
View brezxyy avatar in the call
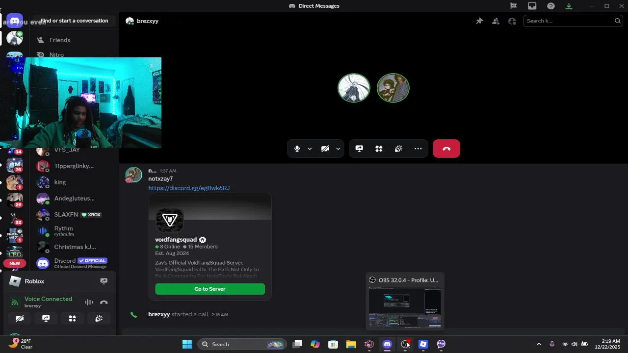point(354,88)
